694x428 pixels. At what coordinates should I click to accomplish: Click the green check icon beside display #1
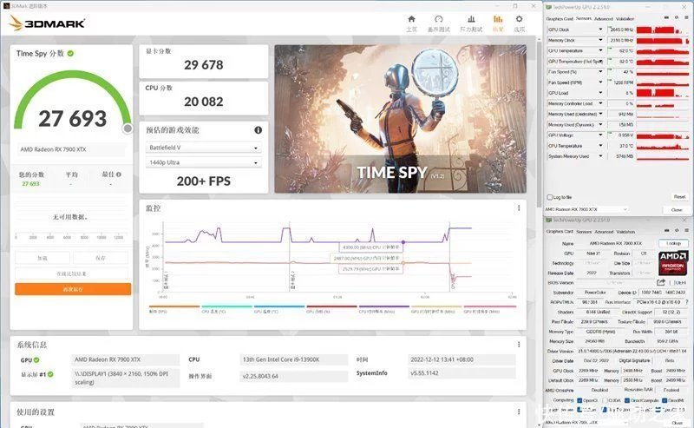[x=50, y=374]
